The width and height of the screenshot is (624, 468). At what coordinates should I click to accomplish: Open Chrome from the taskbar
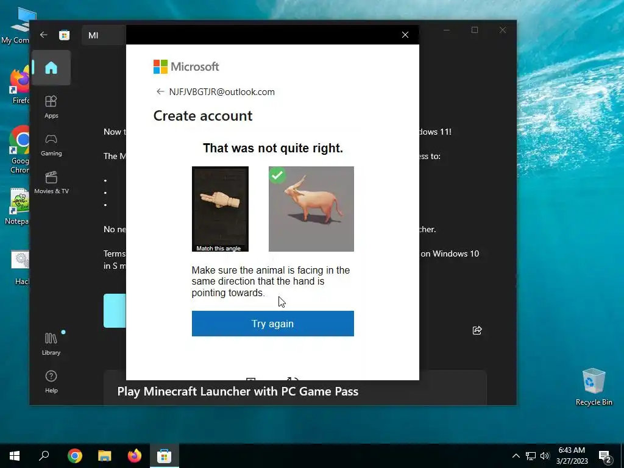pos(75,456)
